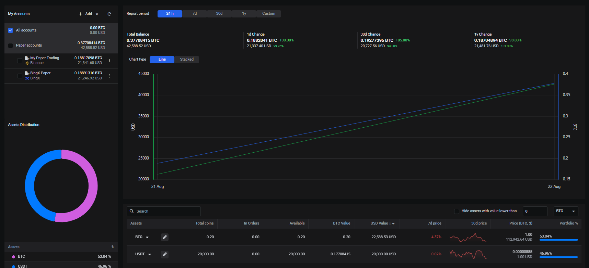The image size is (589, 268).
Task: Click the search magnifier icon
Action: (x=131, y=211)
